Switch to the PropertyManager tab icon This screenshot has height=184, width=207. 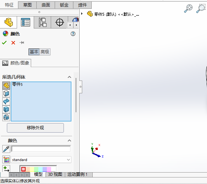[26, 22]
